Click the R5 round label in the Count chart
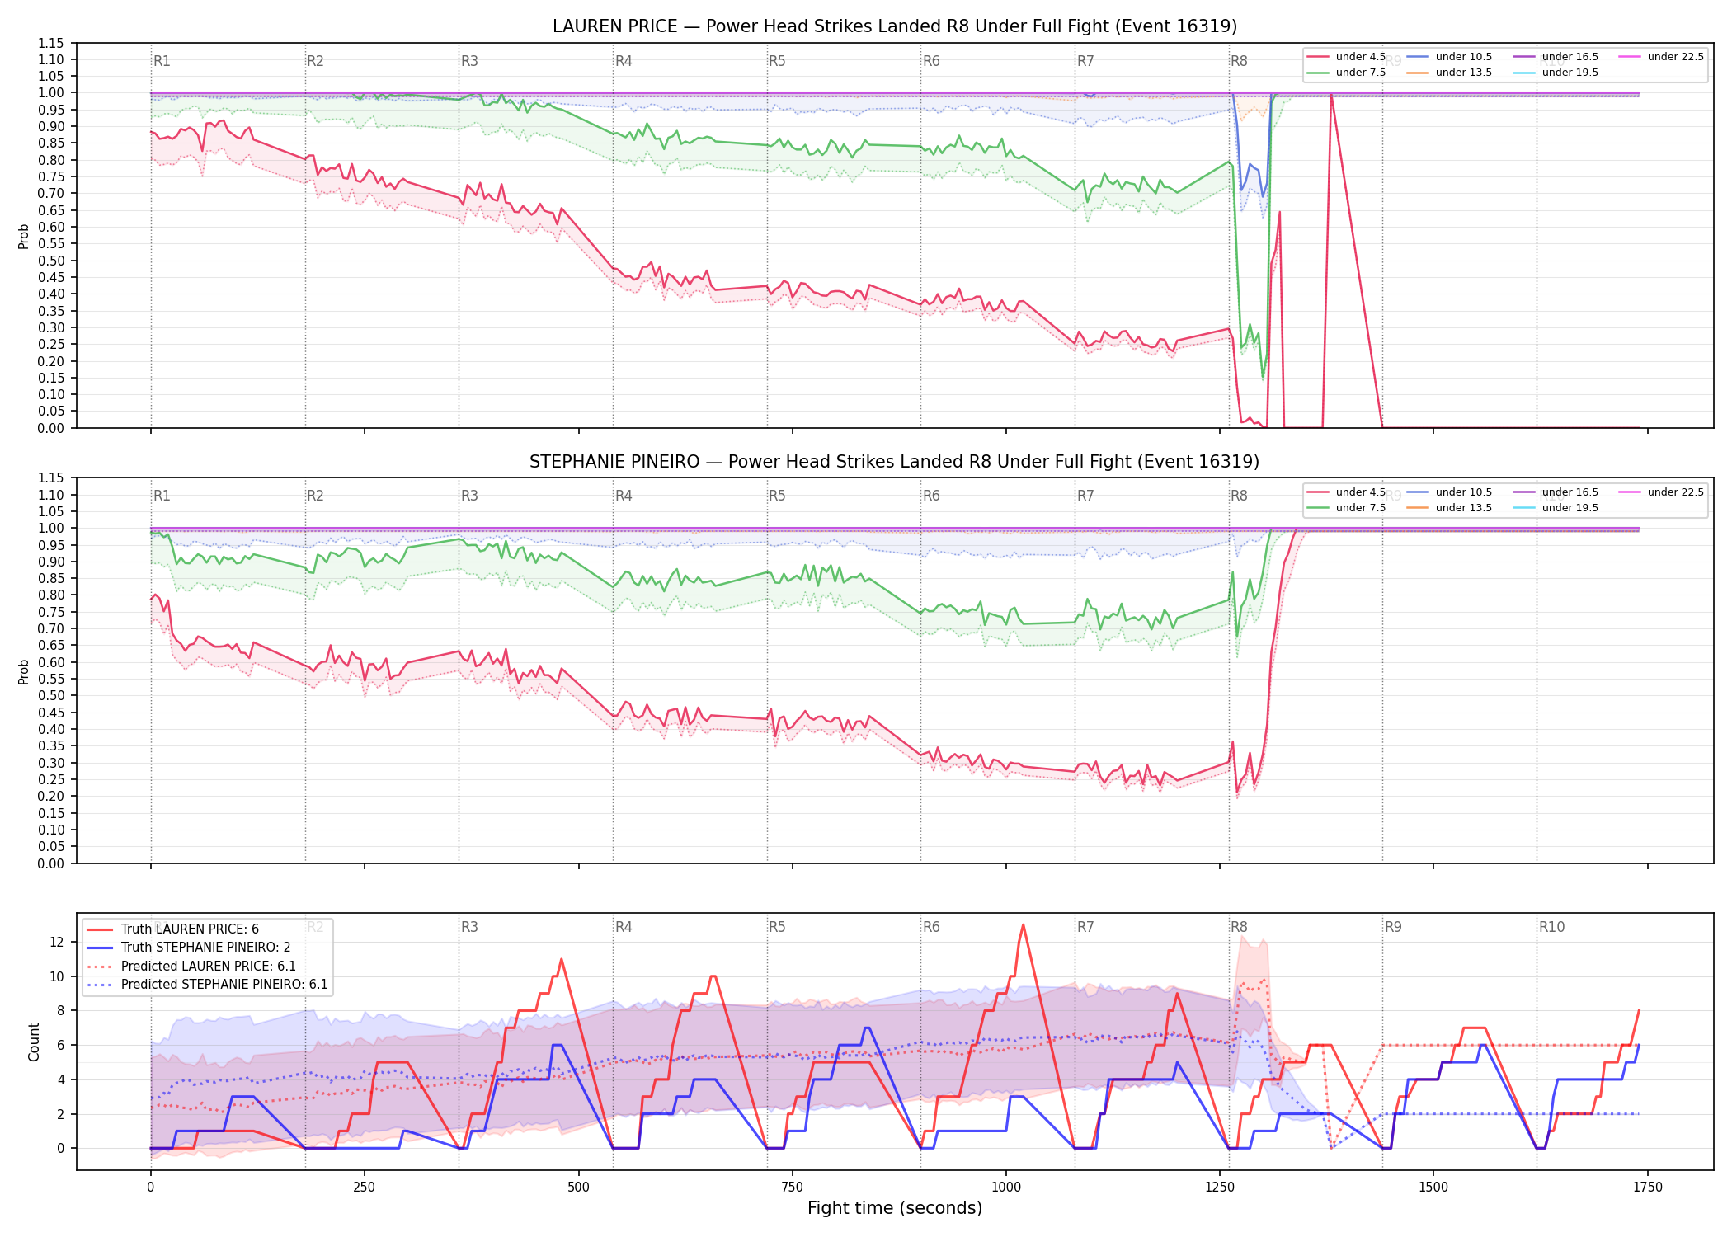The image size is (1732, 1237). 777,927
